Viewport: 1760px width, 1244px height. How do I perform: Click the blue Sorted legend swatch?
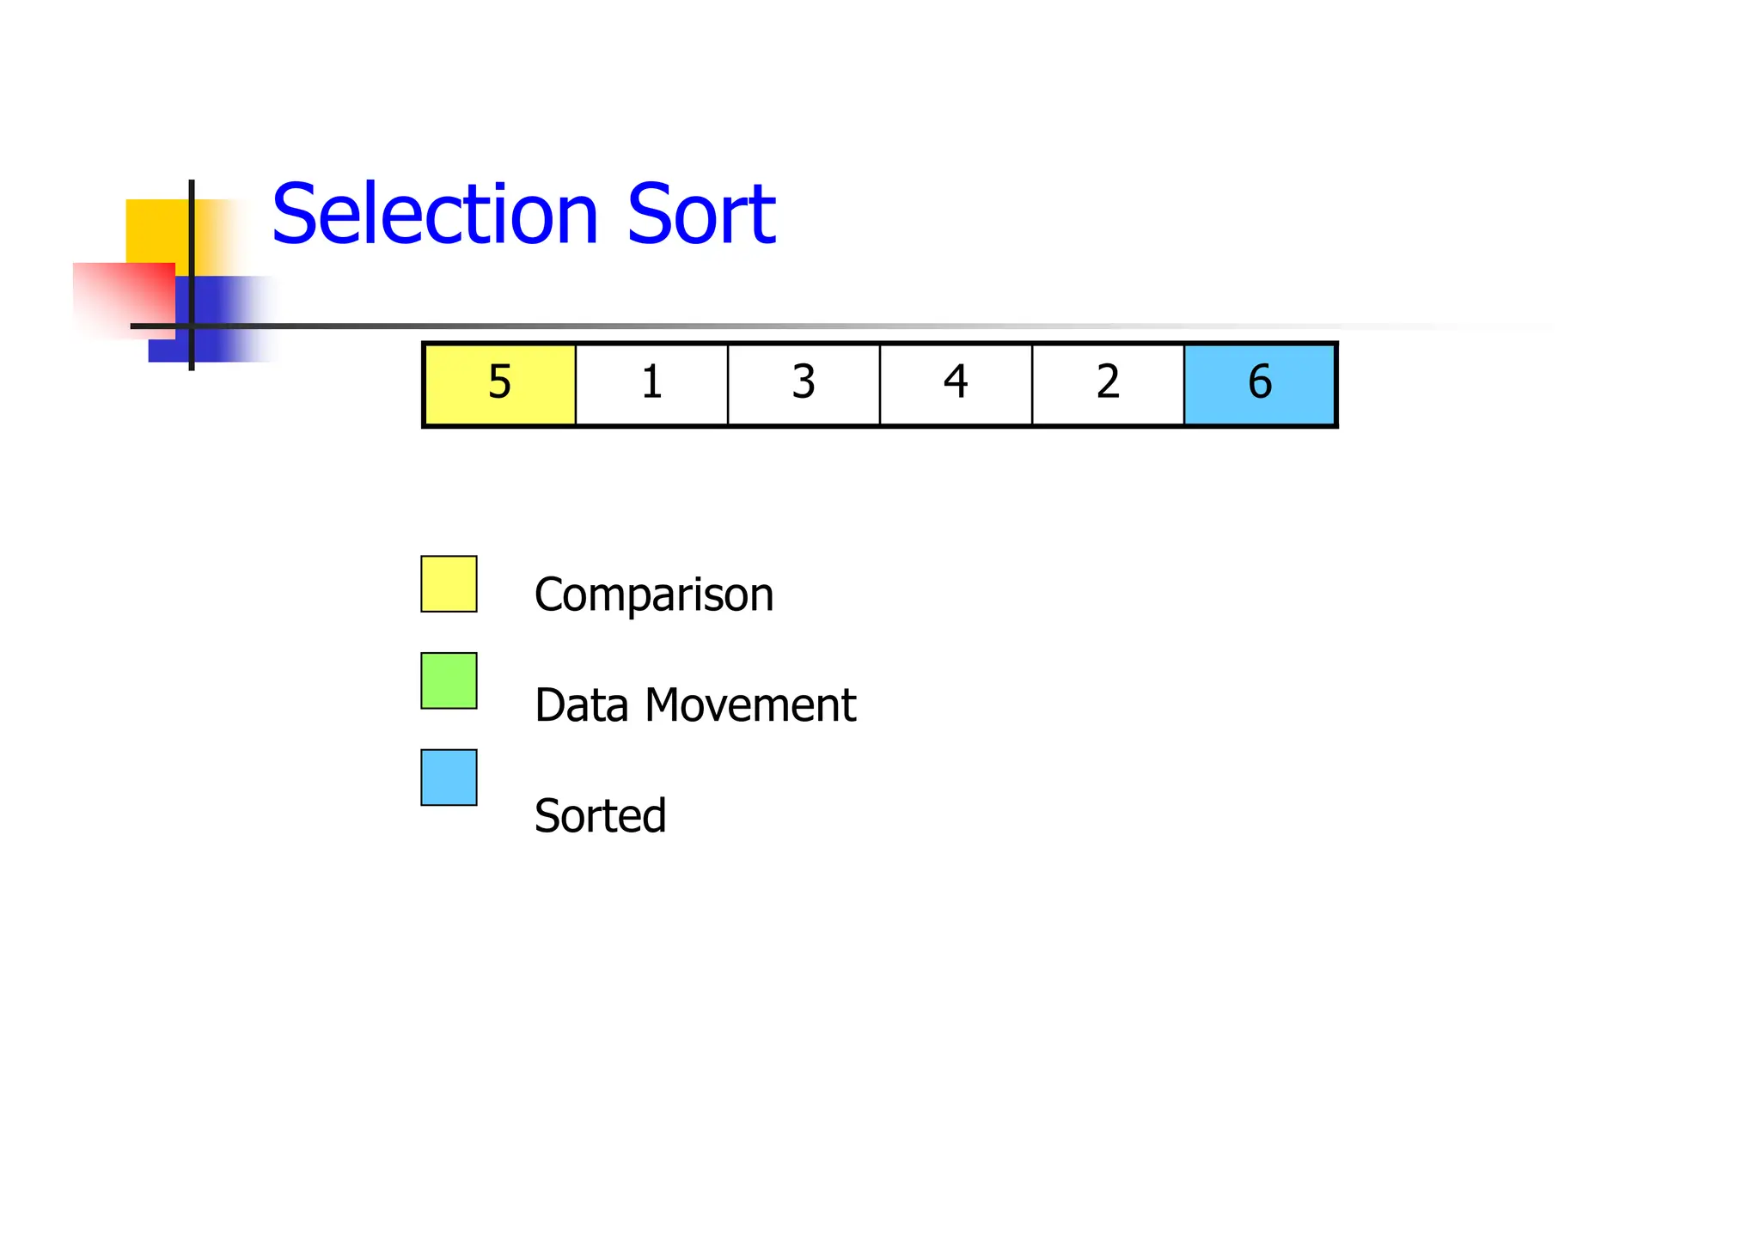click(449, 777)
